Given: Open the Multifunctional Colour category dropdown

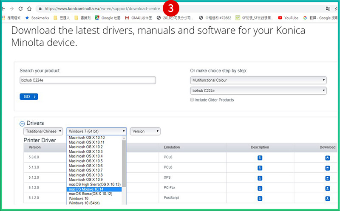Looking at the screenshot, I should coord(258,80).
